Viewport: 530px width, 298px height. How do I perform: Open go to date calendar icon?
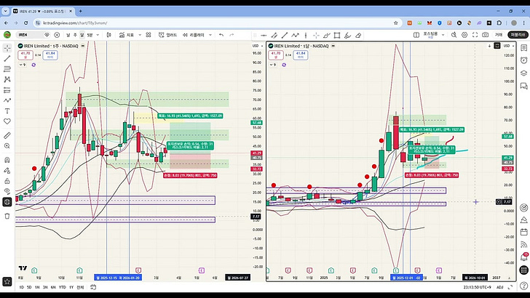pyautogui.click(x=93, y=287)
